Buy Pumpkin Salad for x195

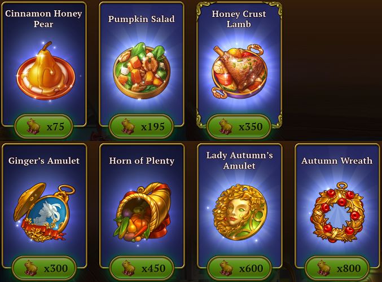141,127
